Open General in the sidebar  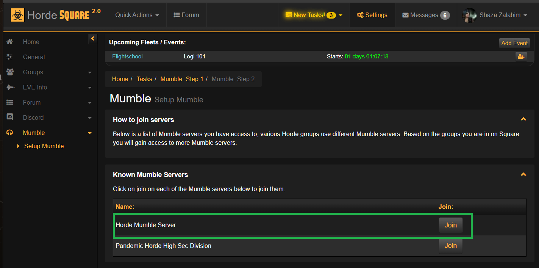pos(34,57)
